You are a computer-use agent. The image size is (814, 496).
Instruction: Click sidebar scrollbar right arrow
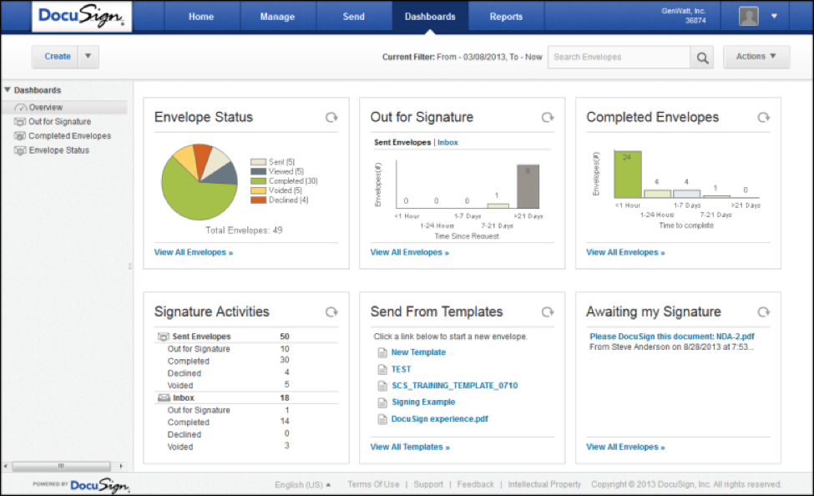click(121, 466)
